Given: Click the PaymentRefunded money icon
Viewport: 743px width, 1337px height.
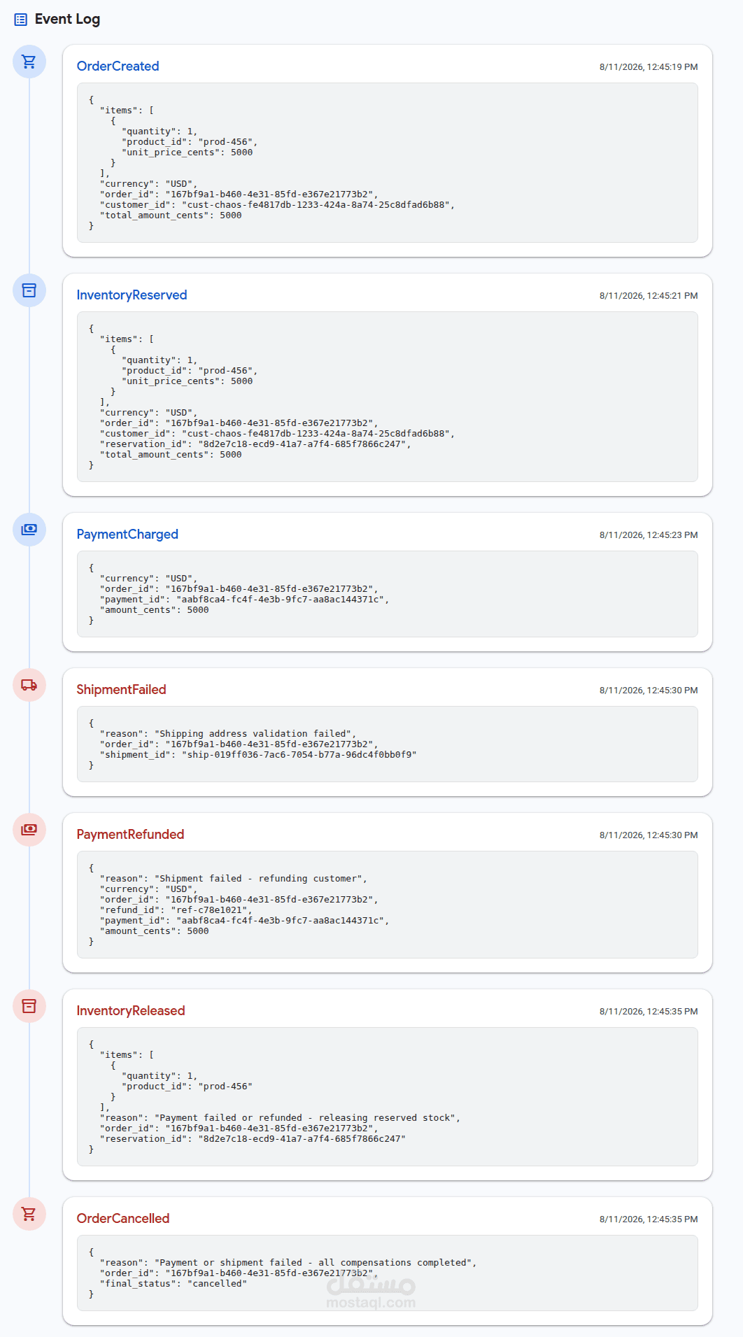Looking at the screenshot, I should [29, 830].
